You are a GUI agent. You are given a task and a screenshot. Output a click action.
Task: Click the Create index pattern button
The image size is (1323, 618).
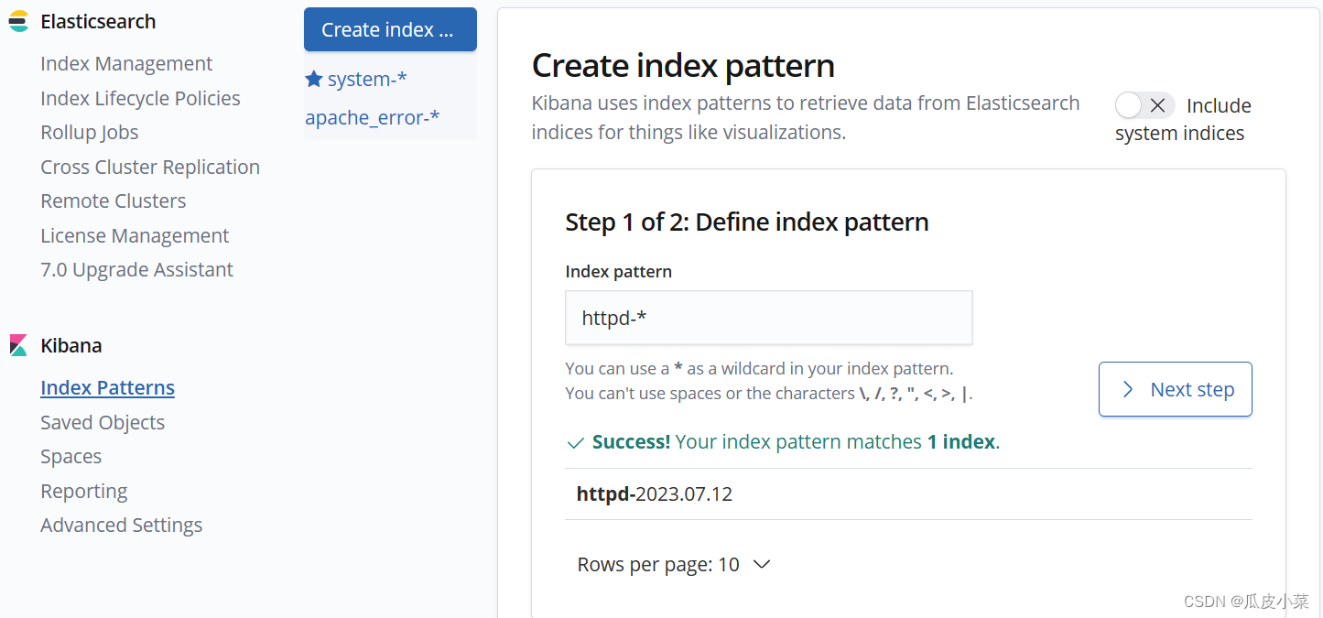[390, 29]
